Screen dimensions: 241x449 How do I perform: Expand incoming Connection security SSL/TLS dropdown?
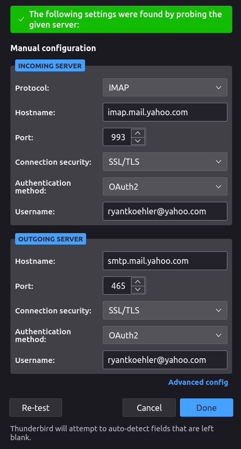[165, 162]
